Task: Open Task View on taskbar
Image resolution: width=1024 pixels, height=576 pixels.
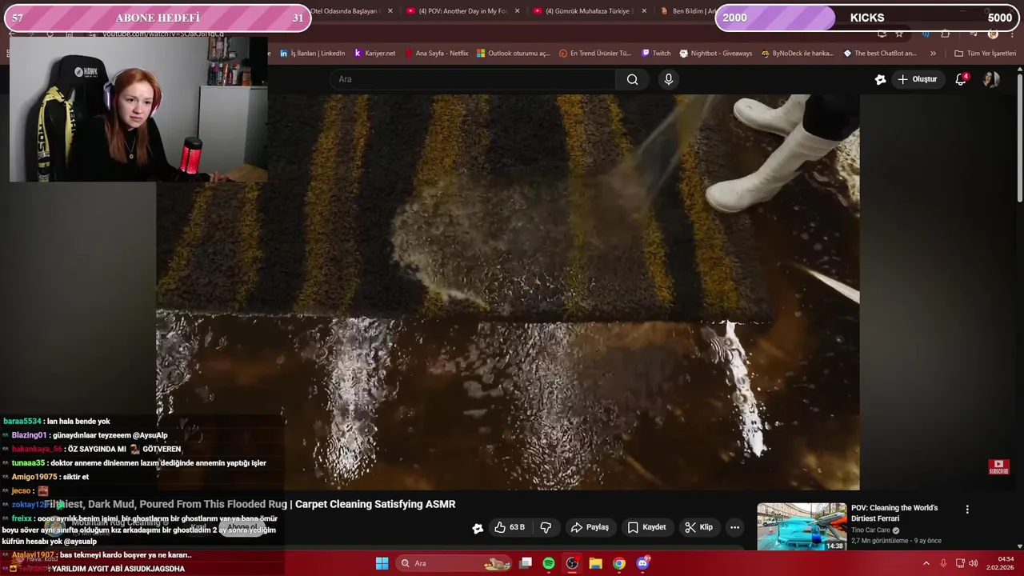Action: (x=526, y=563)
